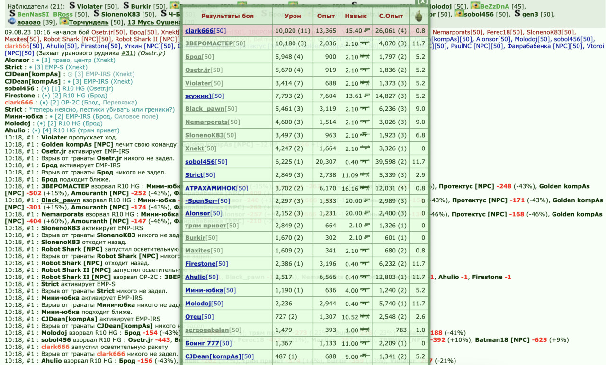Screen dimensions: 606x365
Task: Click the С.Опыт column header
Action: 391,16
